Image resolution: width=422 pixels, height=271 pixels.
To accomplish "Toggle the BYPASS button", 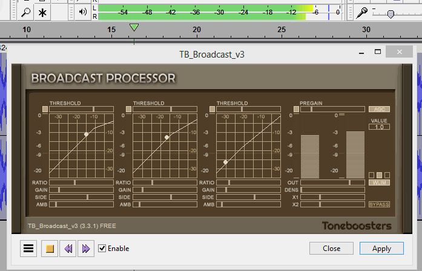I will click(x=379, y=204).
